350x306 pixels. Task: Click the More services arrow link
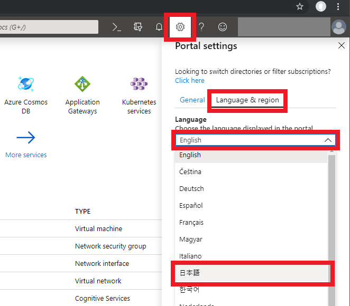(x=26, y=145)
